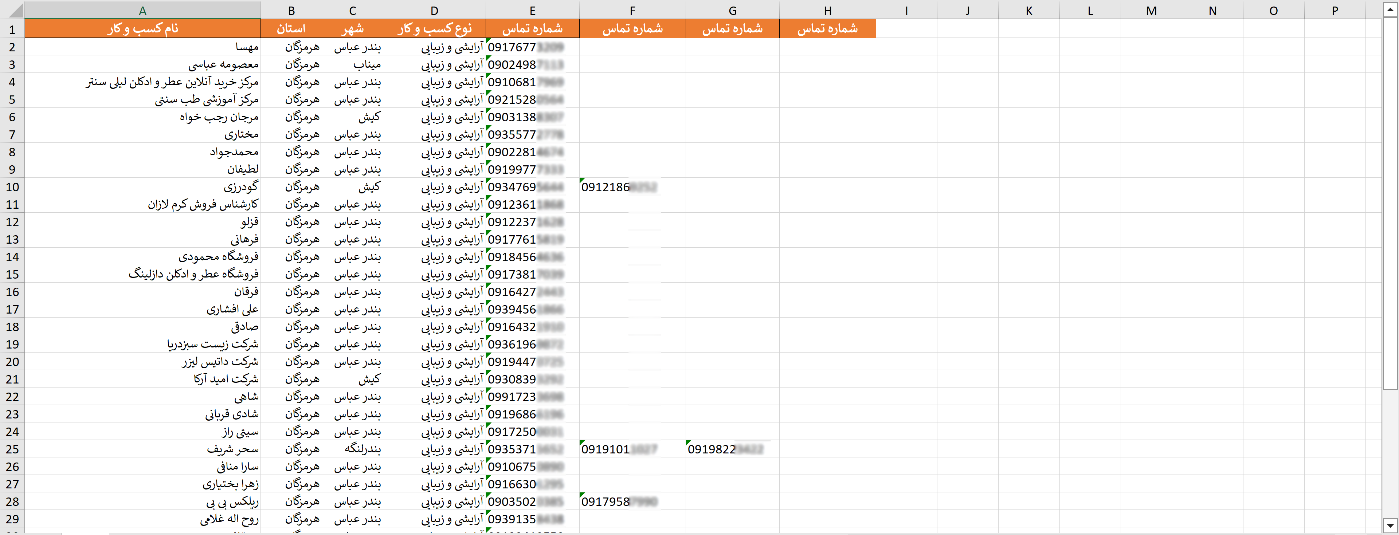Select row 10 header
The width and height of the screenshot is (1399, 535).
click(x=12, y=187)
